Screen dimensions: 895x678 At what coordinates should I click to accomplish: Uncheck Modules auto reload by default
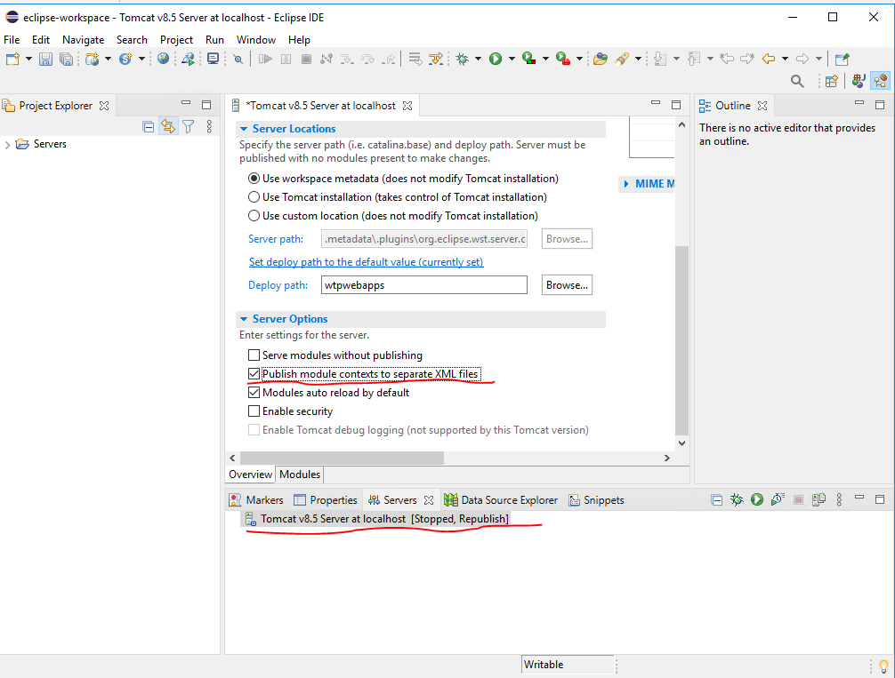coord(254,393)
